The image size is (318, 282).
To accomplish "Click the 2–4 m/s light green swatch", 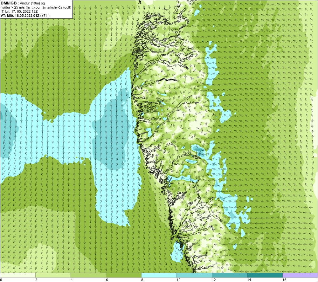I will click(53, 275).
